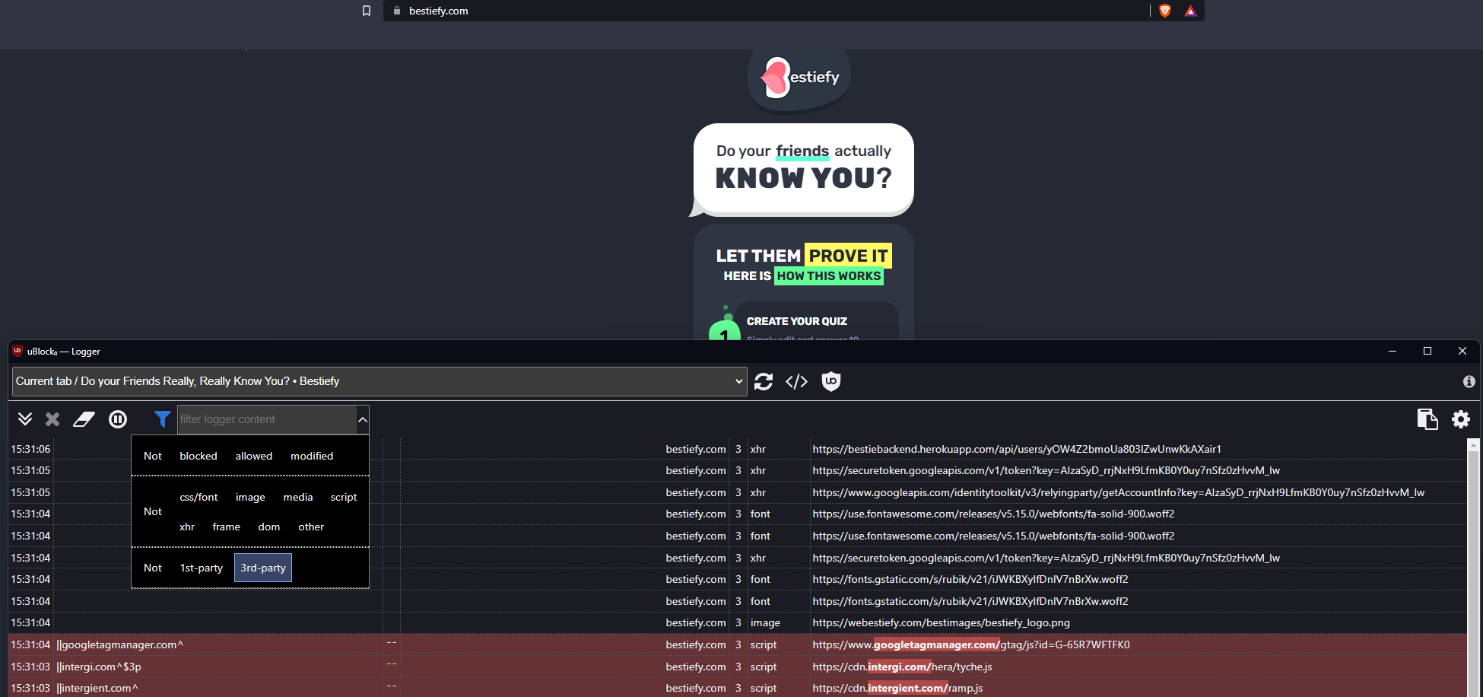Viewport: 1483px width, 697px height.
Task: Open logger info help icon
Action: click(1469, 381)
